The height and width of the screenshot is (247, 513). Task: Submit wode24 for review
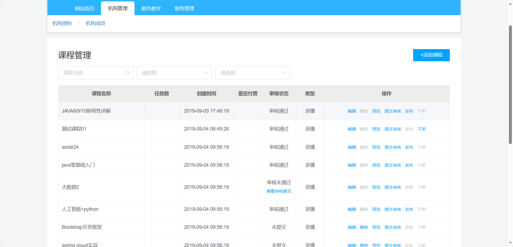coord(393,147)
